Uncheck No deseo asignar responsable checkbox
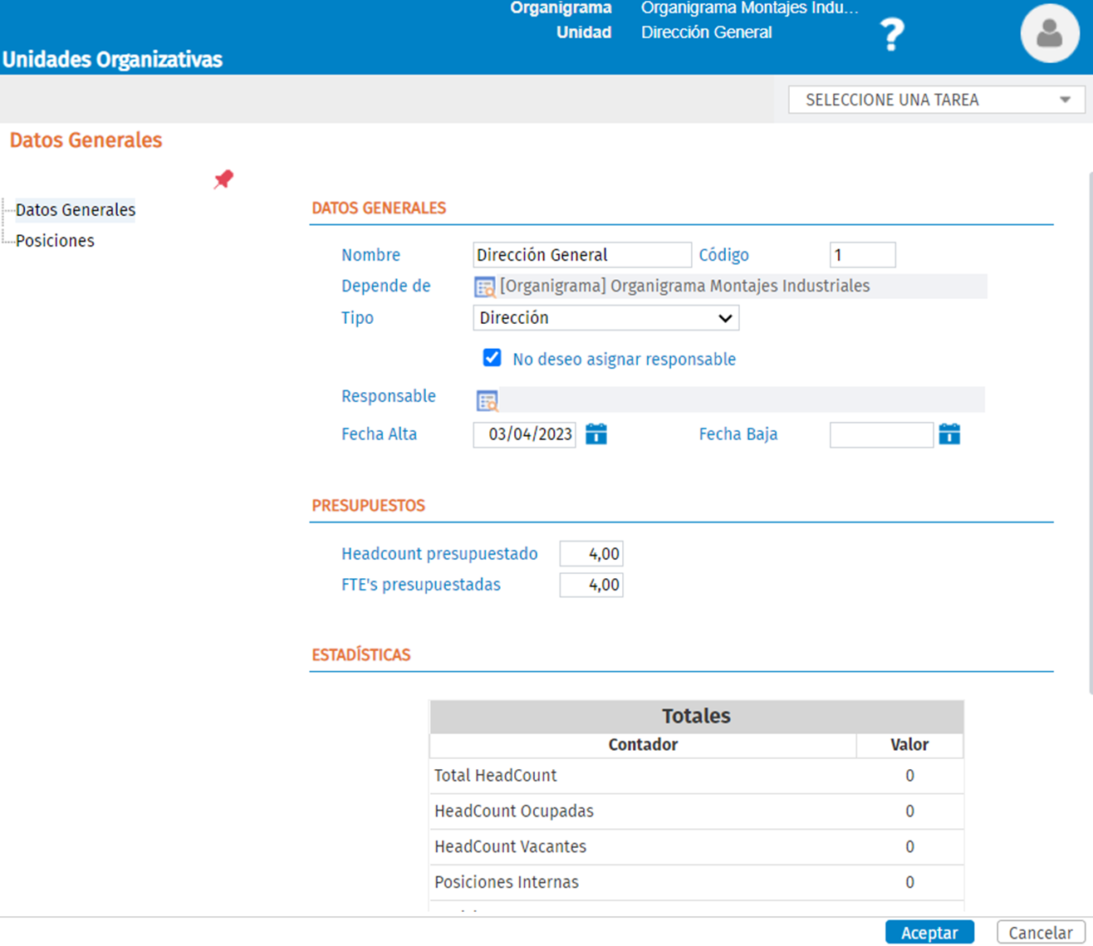 [492, 358]
